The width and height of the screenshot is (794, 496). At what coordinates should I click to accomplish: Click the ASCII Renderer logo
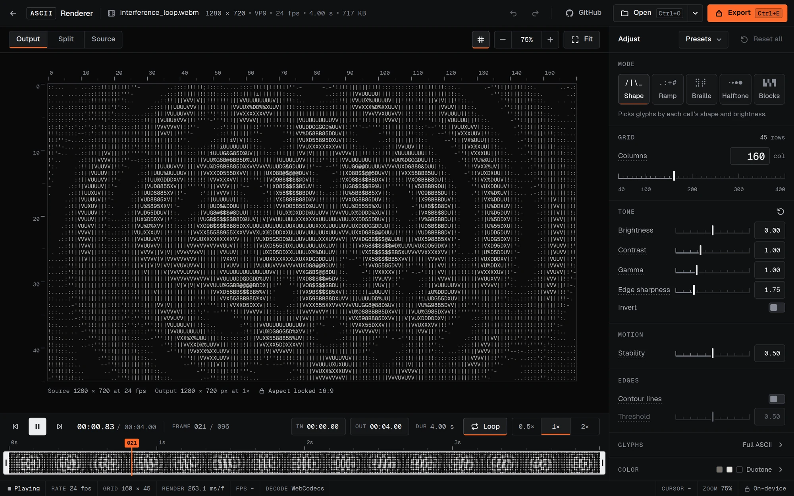click(60, 13)
